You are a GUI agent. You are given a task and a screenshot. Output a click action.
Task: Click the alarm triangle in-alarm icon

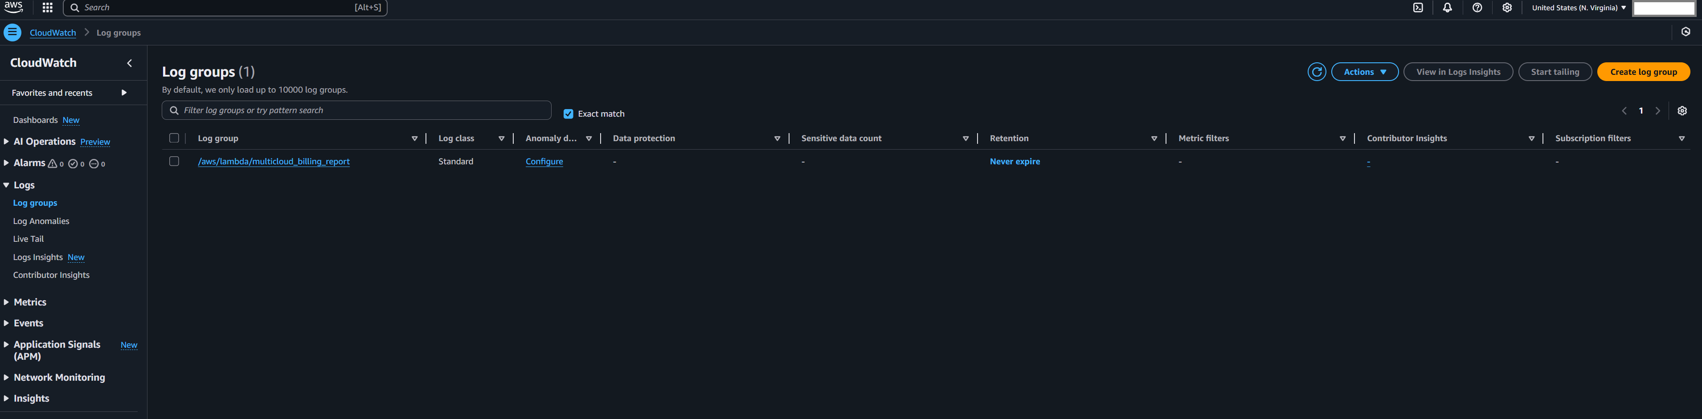pyautogui.click(x=53, y=164)
